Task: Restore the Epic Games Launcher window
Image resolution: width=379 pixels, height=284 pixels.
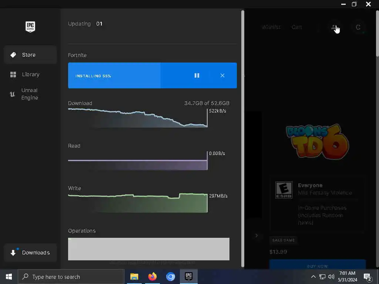Action: click(354, 4)
